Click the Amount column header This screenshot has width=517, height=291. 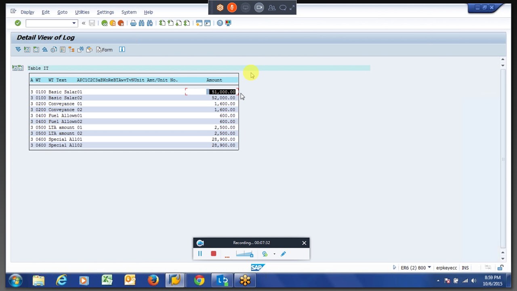tap(214, 80)
